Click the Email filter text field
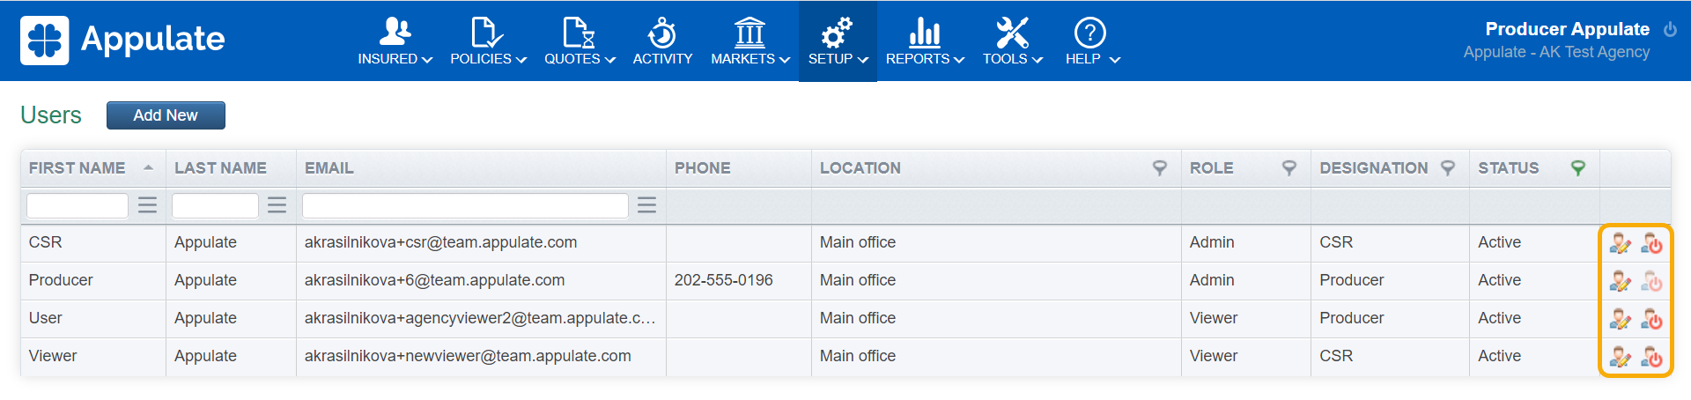 coord(465,205)
